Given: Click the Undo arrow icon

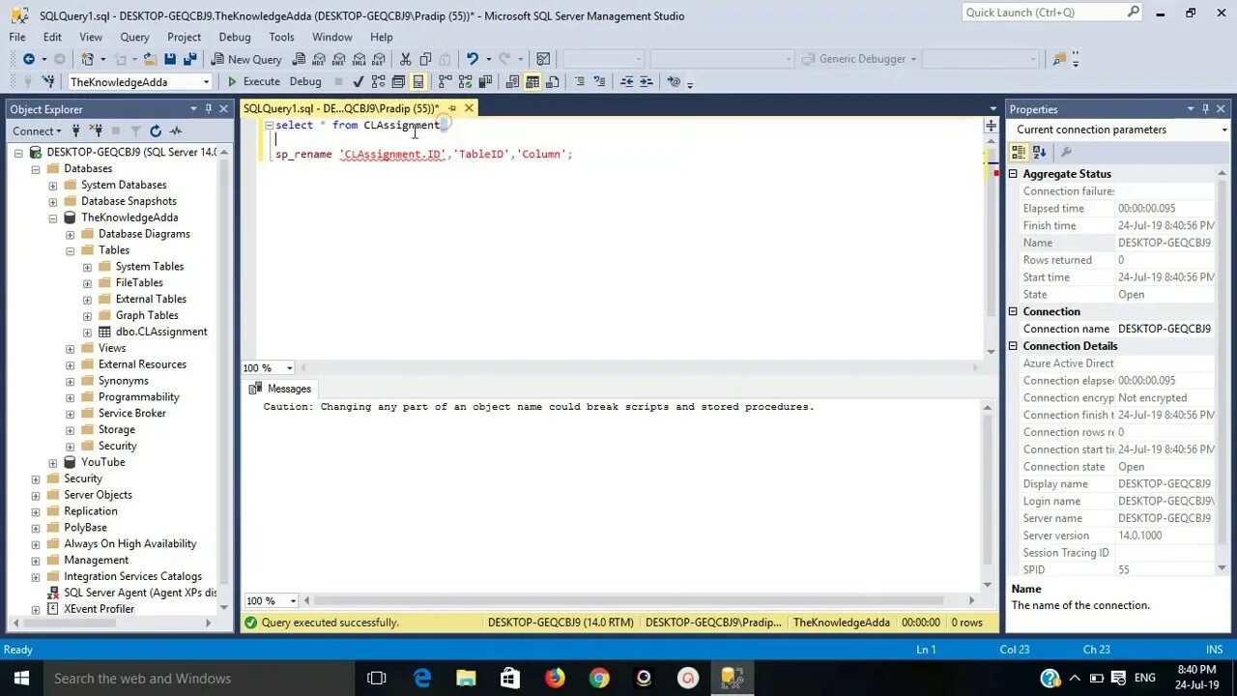Looking at the screenshot, I should coord(472,59).
